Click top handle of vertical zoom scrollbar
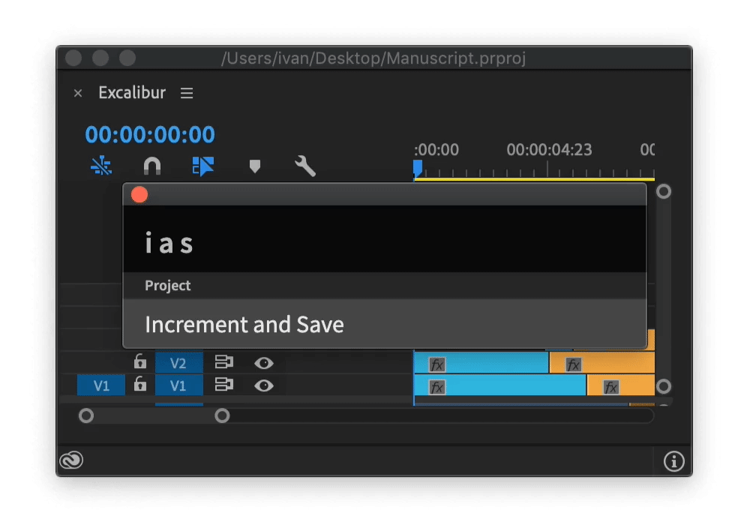Screen dimensions: 750x525 pos(664,191)
